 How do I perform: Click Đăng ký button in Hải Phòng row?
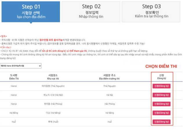(x=162, y=104)
